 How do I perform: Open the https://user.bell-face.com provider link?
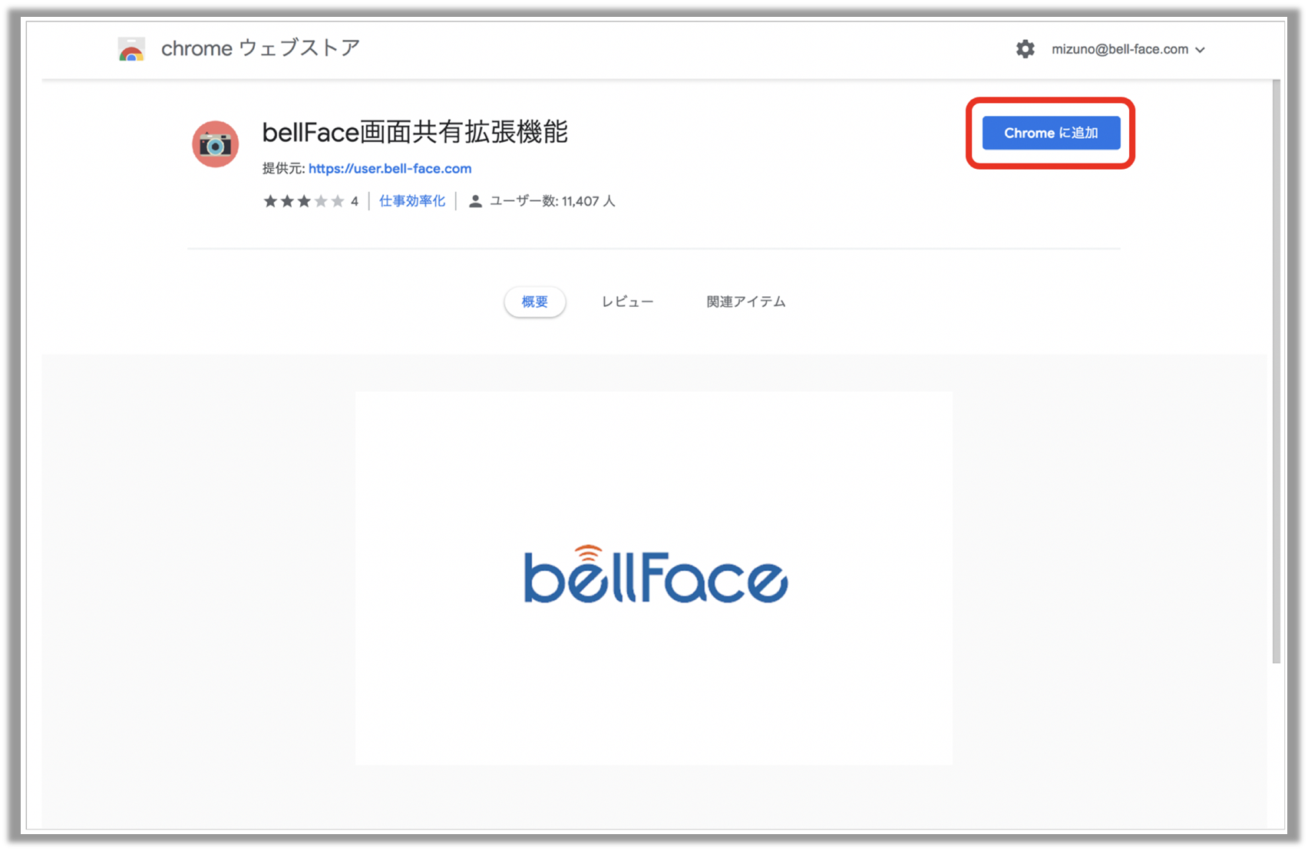coord(390,168)
